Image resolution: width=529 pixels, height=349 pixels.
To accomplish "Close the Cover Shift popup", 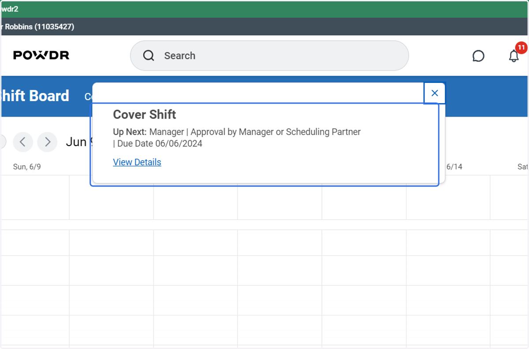I will coord(435,93).
